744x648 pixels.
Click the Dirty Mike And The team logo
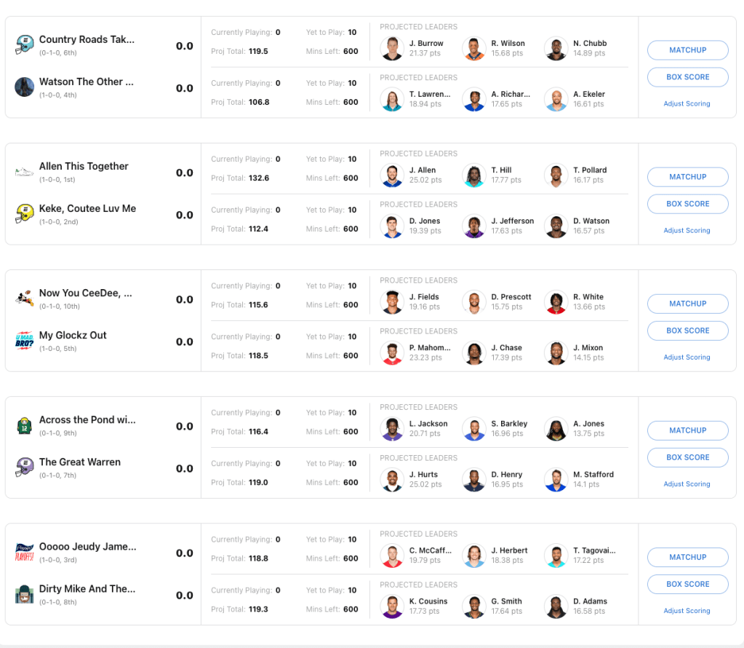tap(25, 594)
